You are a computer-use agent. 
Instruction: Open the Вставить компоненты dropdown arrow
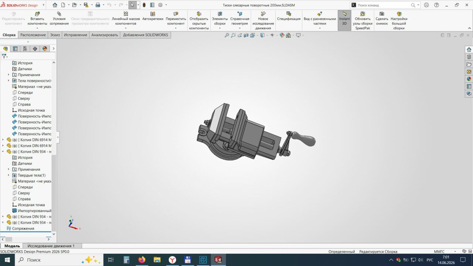point(37,28)
